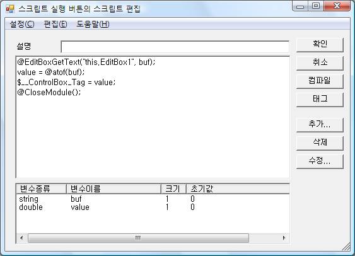The width and height of the screenshot is (355, 256).
Task: Click the 크기 column header
Action: (x=173, y=189)
